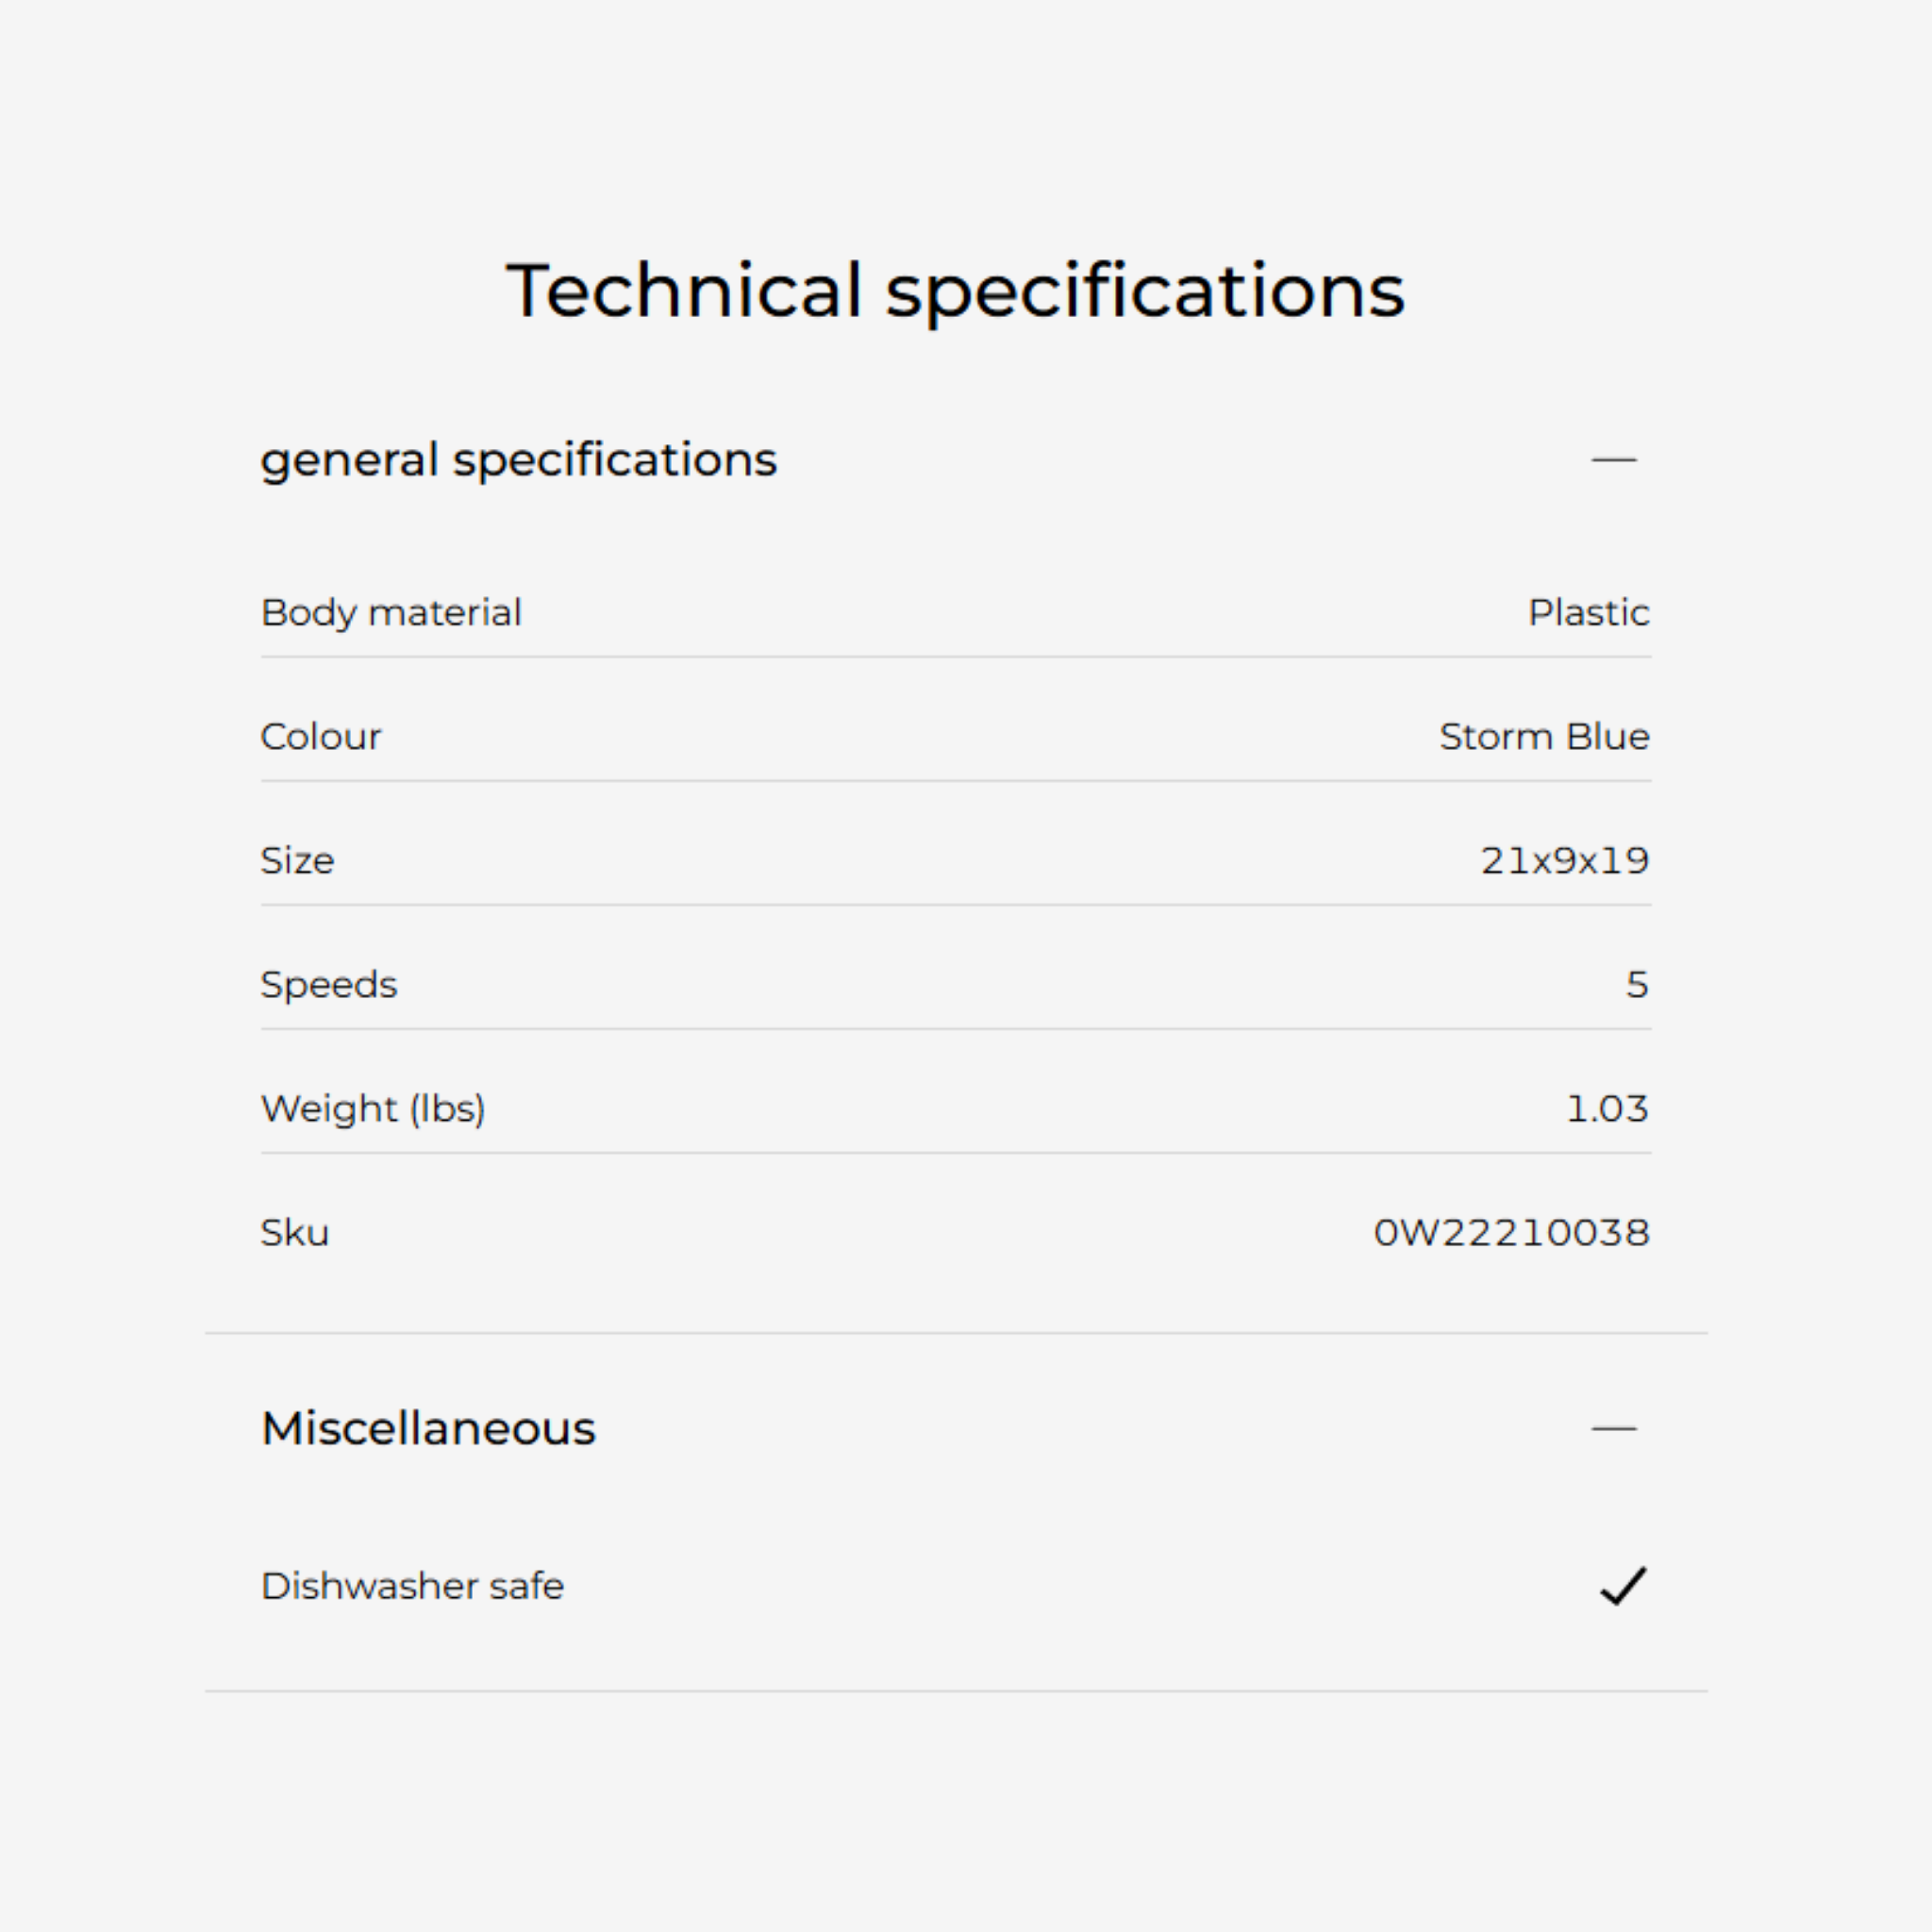Screen dimensions: 1932x1932
Task: Click the word 'specifications' in the page title
Action: (1144, 291)
